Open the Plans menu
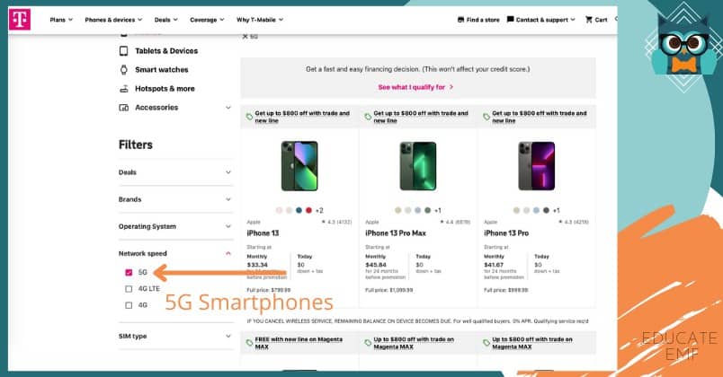 point(61,20)
